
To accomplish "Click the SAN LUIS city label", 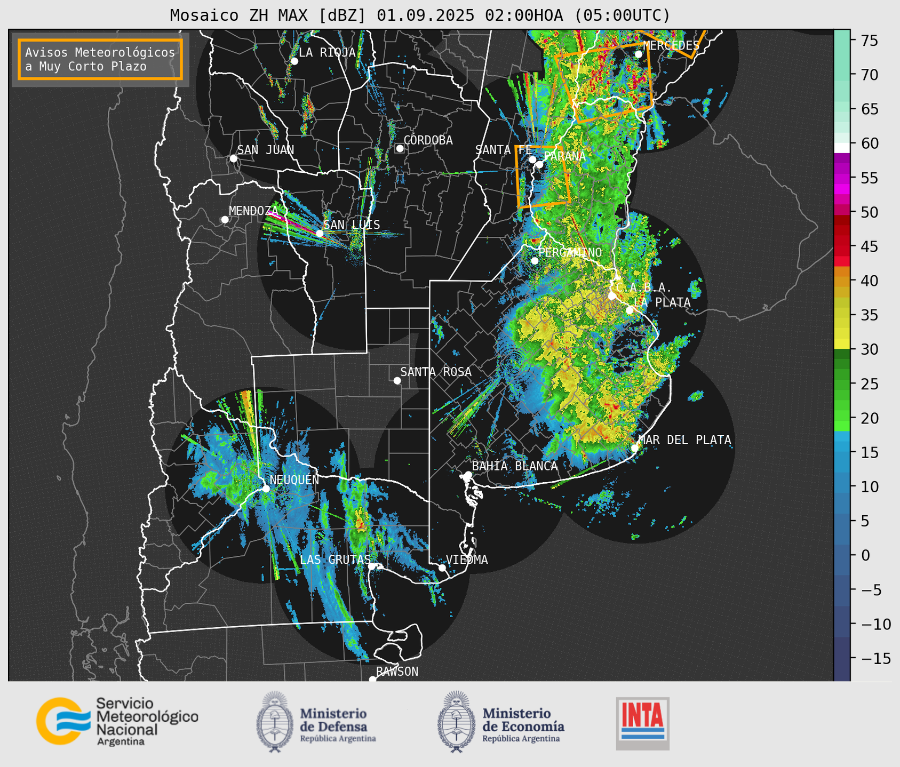I will [x=352, y=225].
